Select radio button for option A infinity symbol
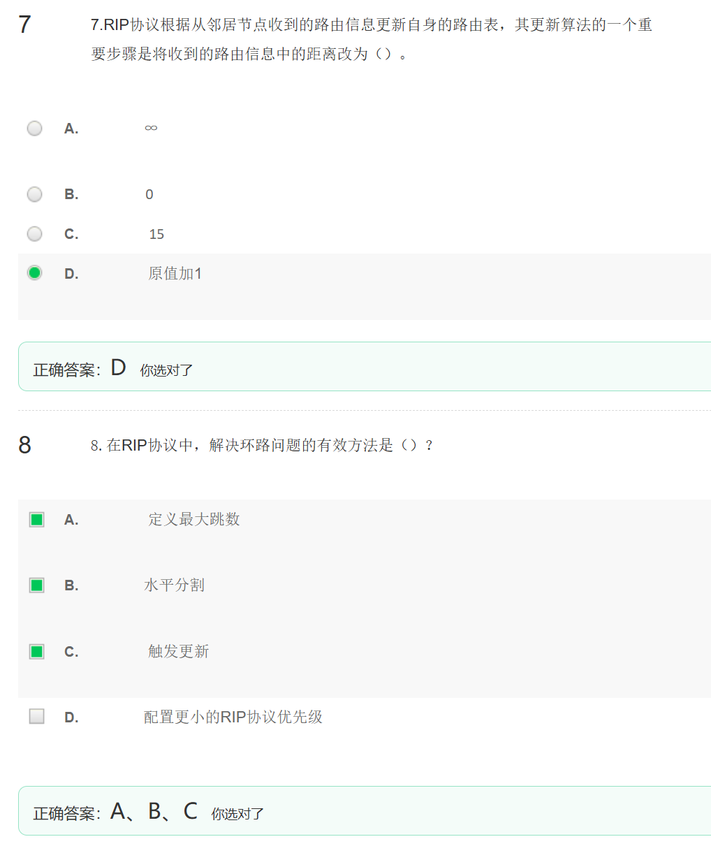Image resolution: width=711 pixels, height=853 pixels. tap(34, 129)
